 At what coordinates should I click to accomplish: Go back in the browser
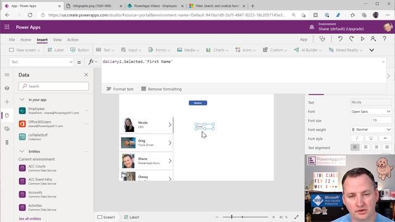[x=7, y=15]
